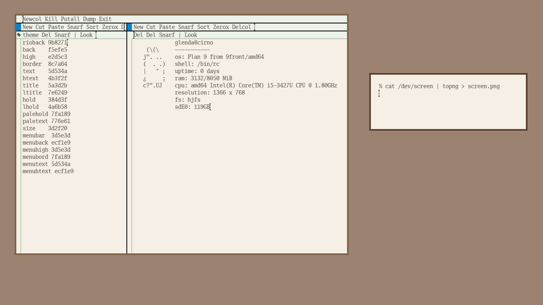Click the right column's blue layout handle
This screenshot has width=543, height=305.
click(x=130, y=27)
